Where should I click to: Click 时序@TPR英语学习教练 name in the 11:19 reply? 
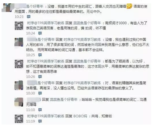(x=46, y=116)
